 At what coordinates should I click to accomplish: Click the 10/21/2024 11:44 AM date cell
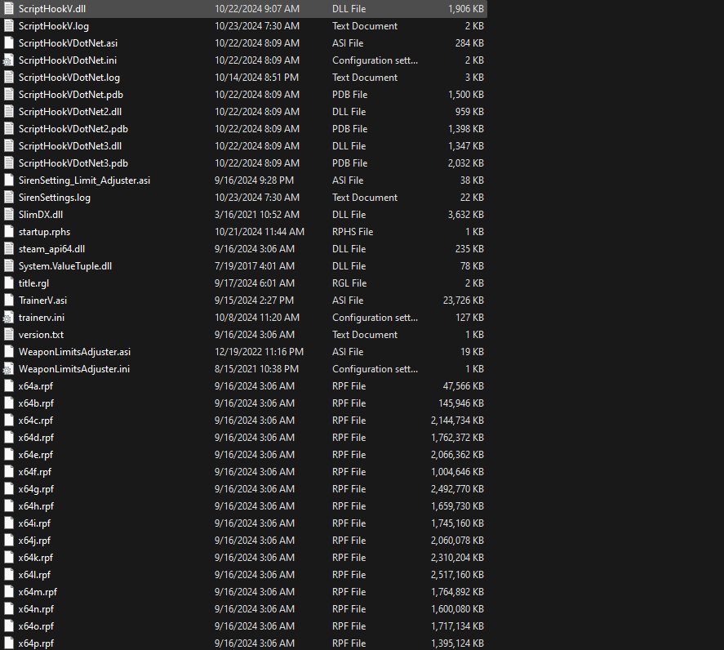260,231
